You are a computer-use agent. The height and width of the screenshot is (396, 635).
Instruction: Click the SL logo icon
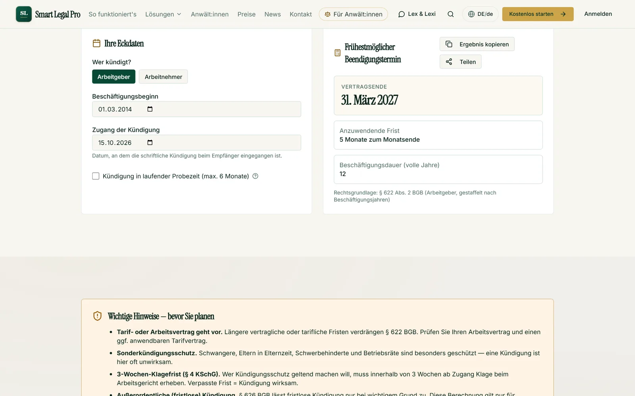[x=24, y=14]
